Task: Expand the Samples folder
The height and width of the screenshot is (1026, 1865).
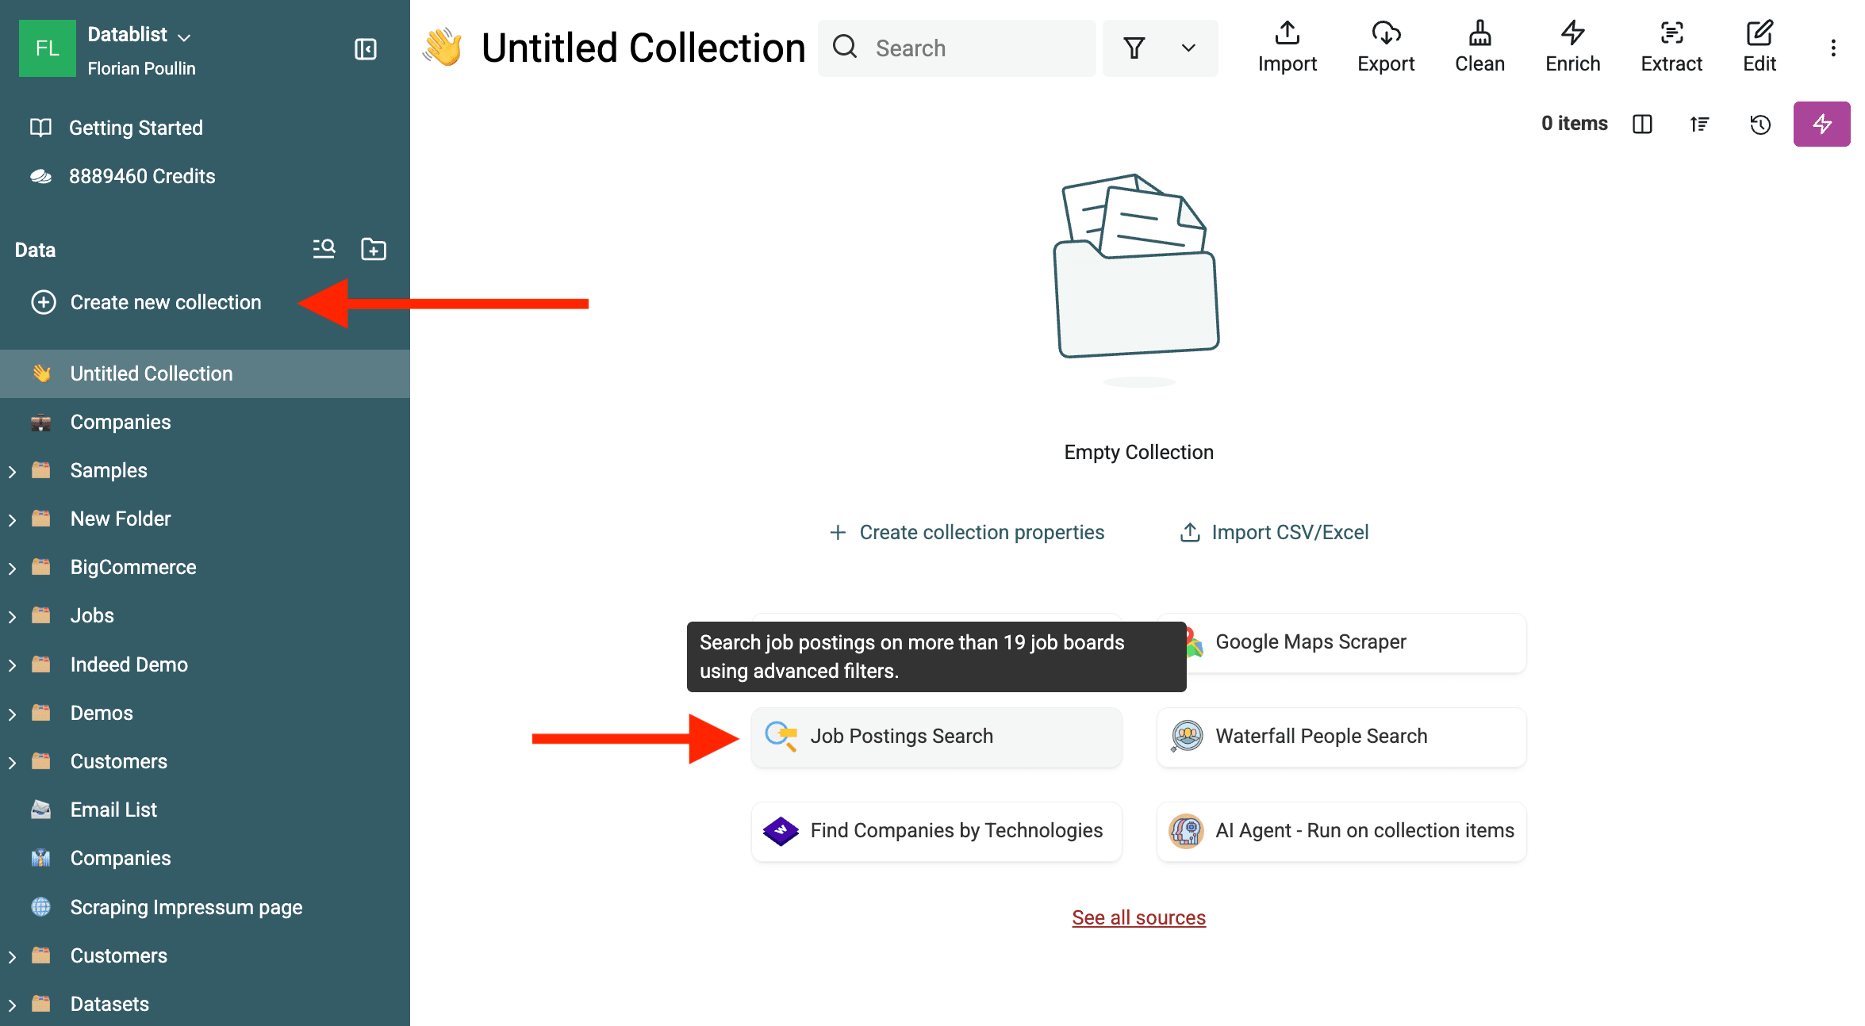Action: click(x=13, y=472)
